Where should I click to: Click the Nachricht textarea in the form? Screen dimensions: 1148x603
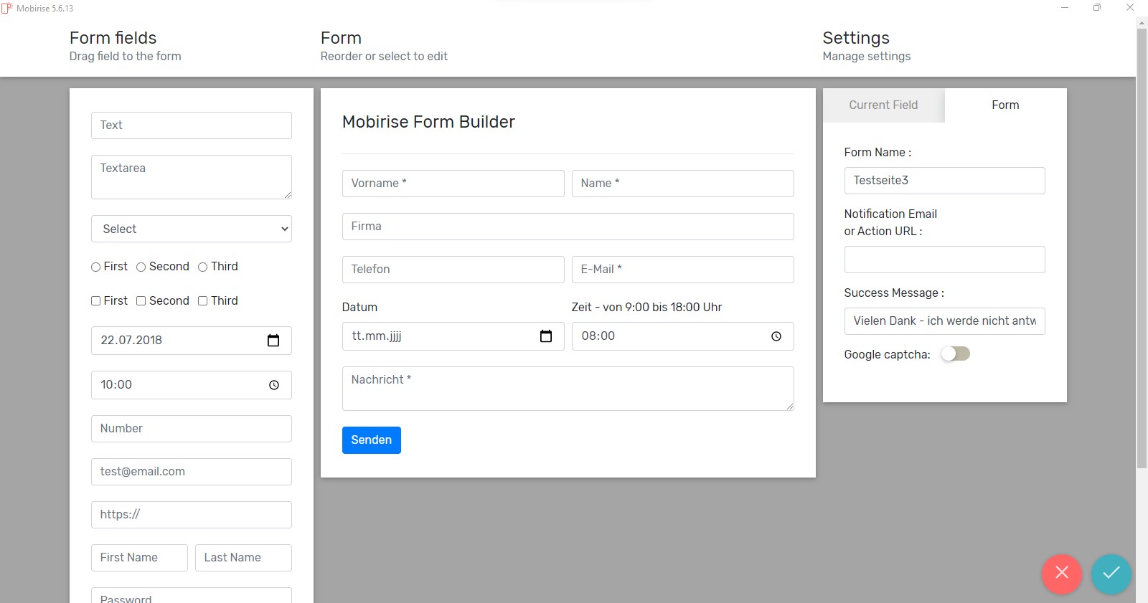(568, 389)
